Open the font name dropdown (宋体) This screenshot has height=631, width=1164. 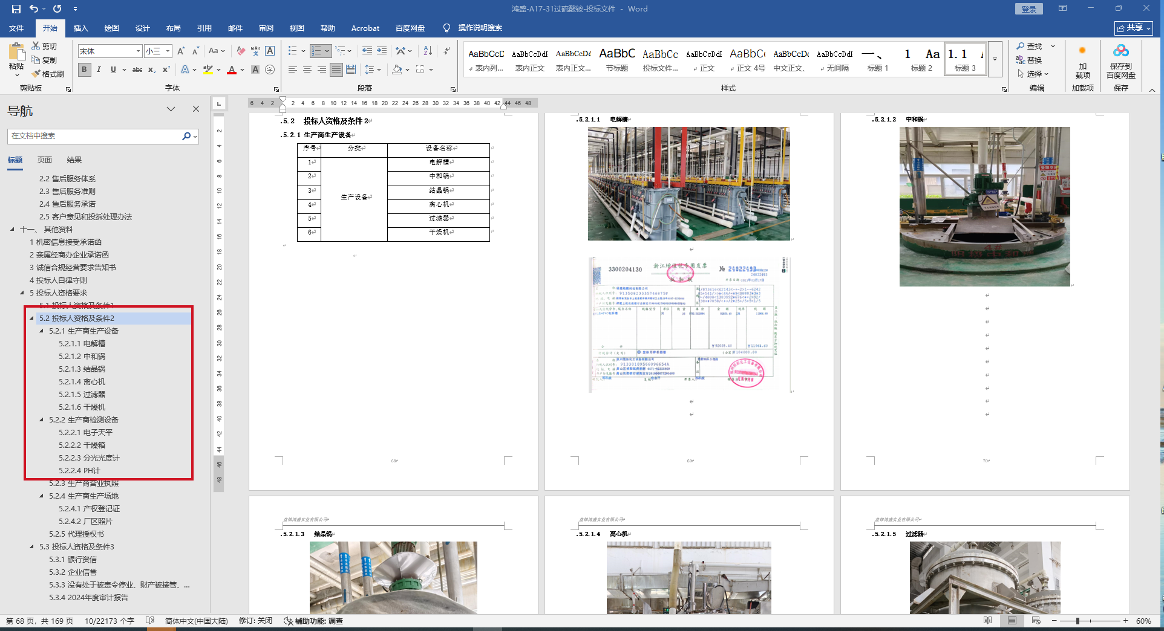pos(138,51)
